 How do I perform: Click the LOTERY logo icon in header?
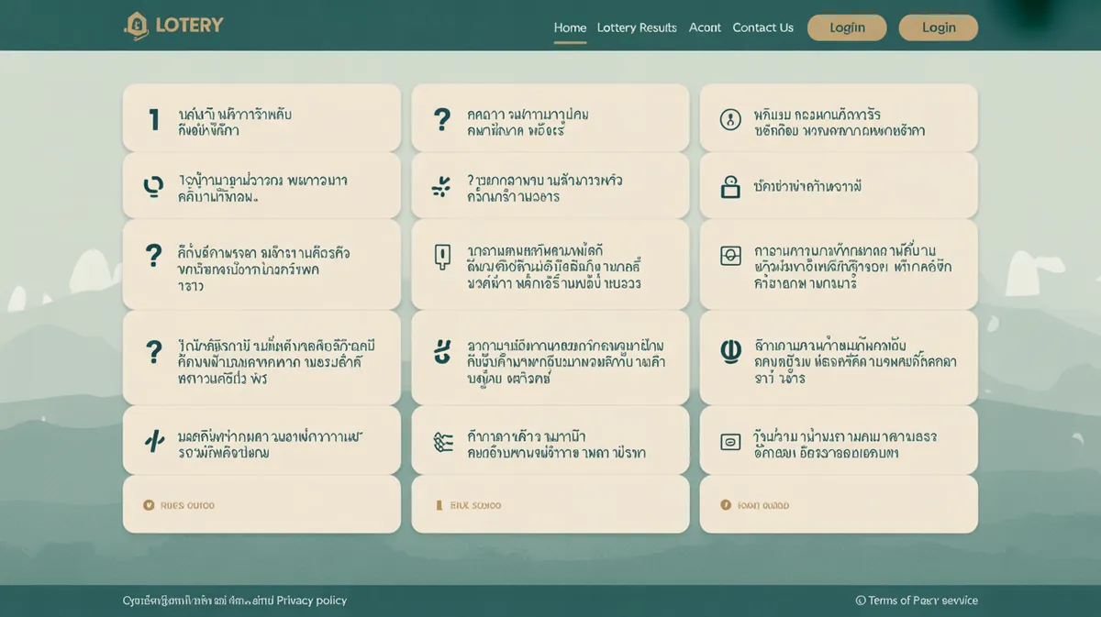[136, 26]
